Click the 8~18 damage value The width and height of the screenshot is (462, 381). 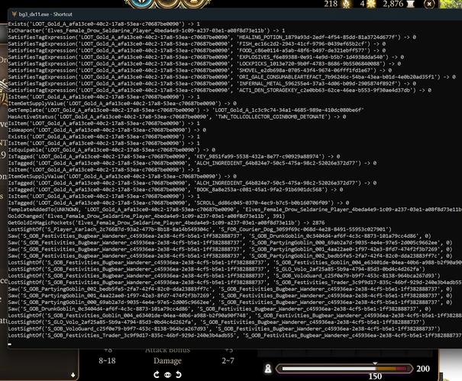click(107, 360)
